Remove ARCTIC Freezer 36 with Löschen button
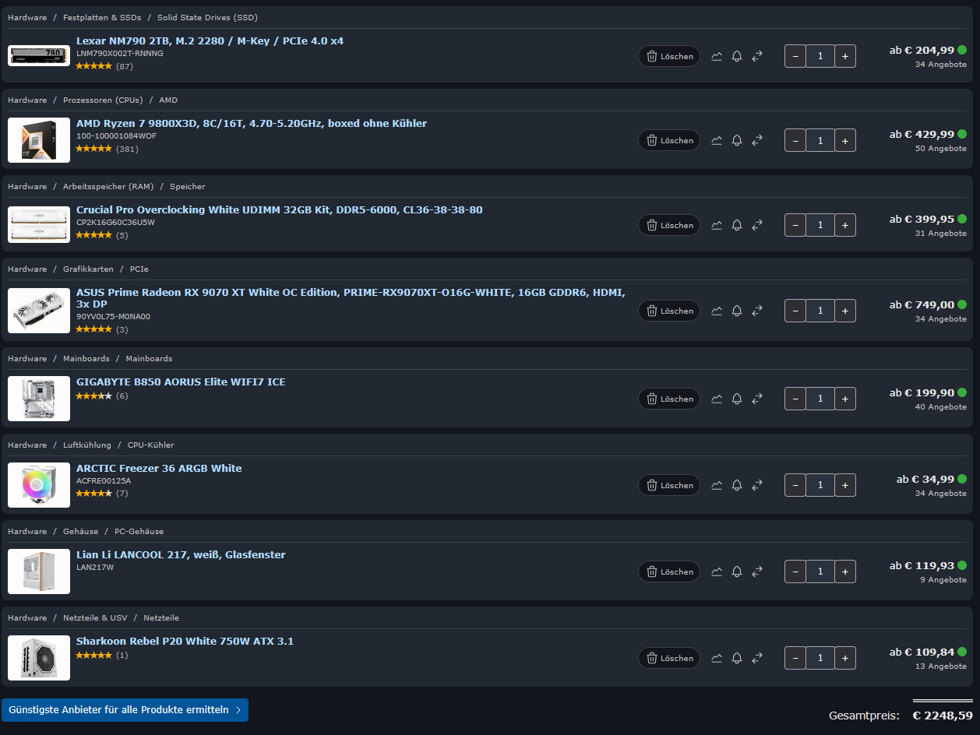980x735 pixels. (669, 485)
